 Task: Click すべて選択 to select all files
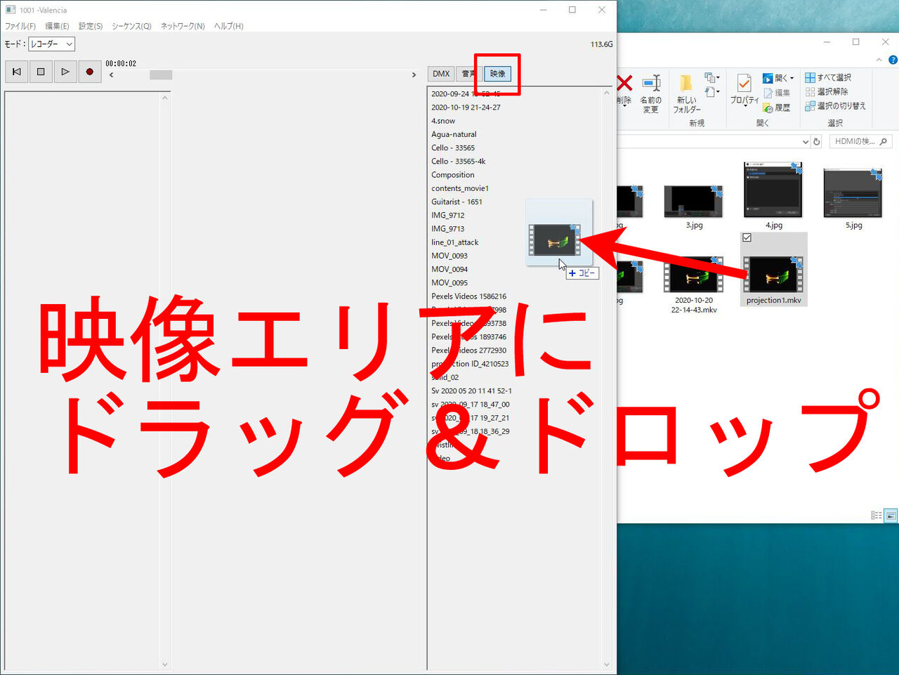pos(829,77)
